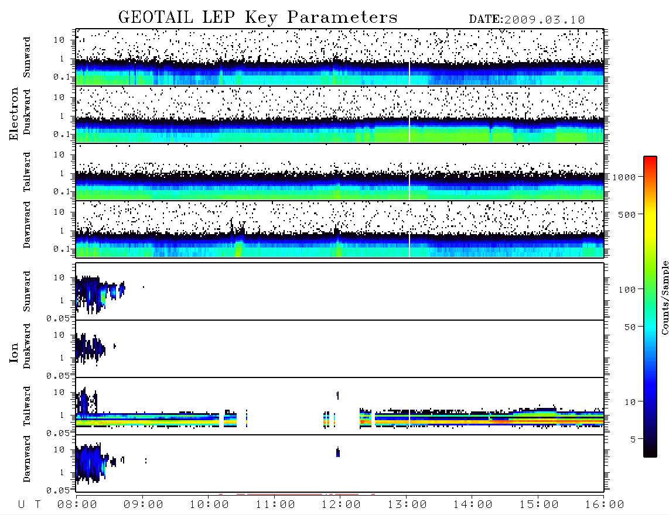
Task: Click the Electron Dawnward spectrogram panel
Action: pyautogui.click(x=340, y=229)
